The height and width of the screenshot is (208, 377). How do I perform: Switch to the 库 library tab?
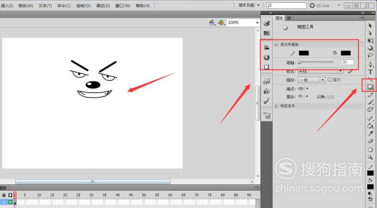[x=289, y=18]
